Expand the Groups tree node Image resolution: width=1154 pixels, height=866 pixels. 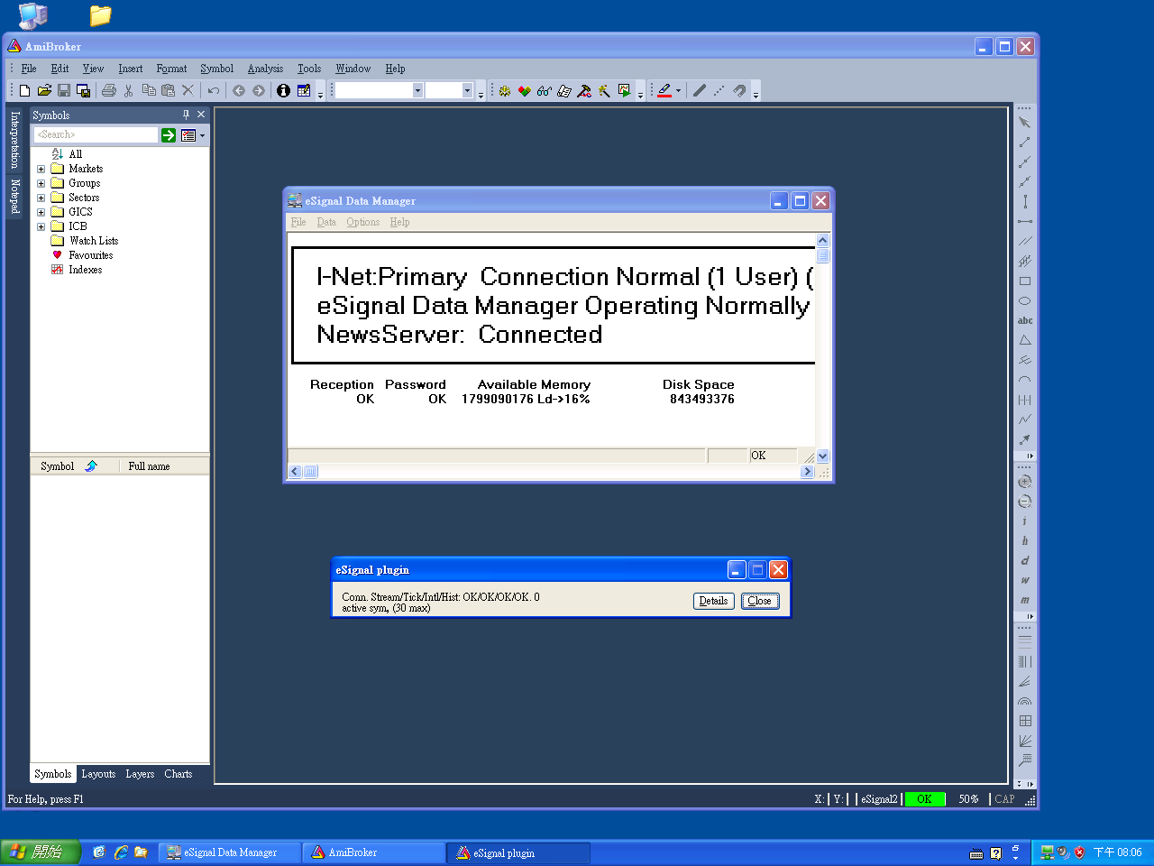tap(41, 183)
